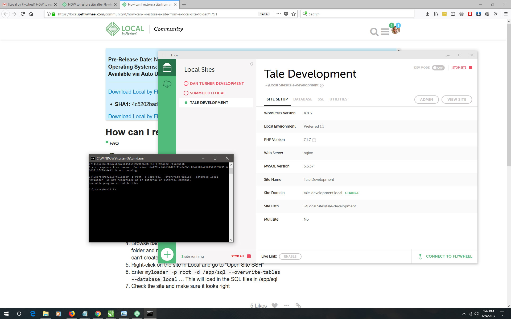
Task: Click the PHP version info icon
Action: pyautogui.click(x=314, y=140)
